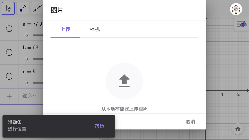Open the graphics style bar

click(x=241, y=24)
